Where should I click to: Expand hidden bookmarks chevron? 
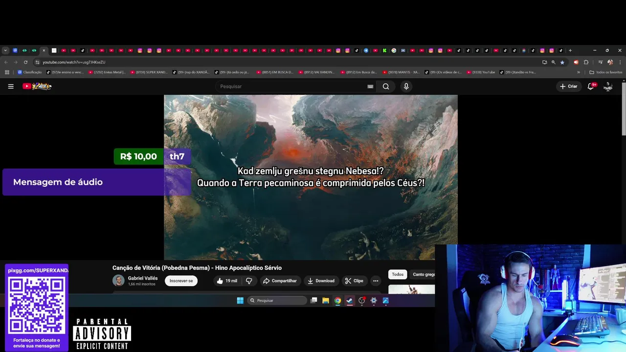coord(579,72)
